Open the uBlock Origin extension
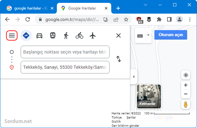Screen dimensions: 197x128 pos(140,20)
